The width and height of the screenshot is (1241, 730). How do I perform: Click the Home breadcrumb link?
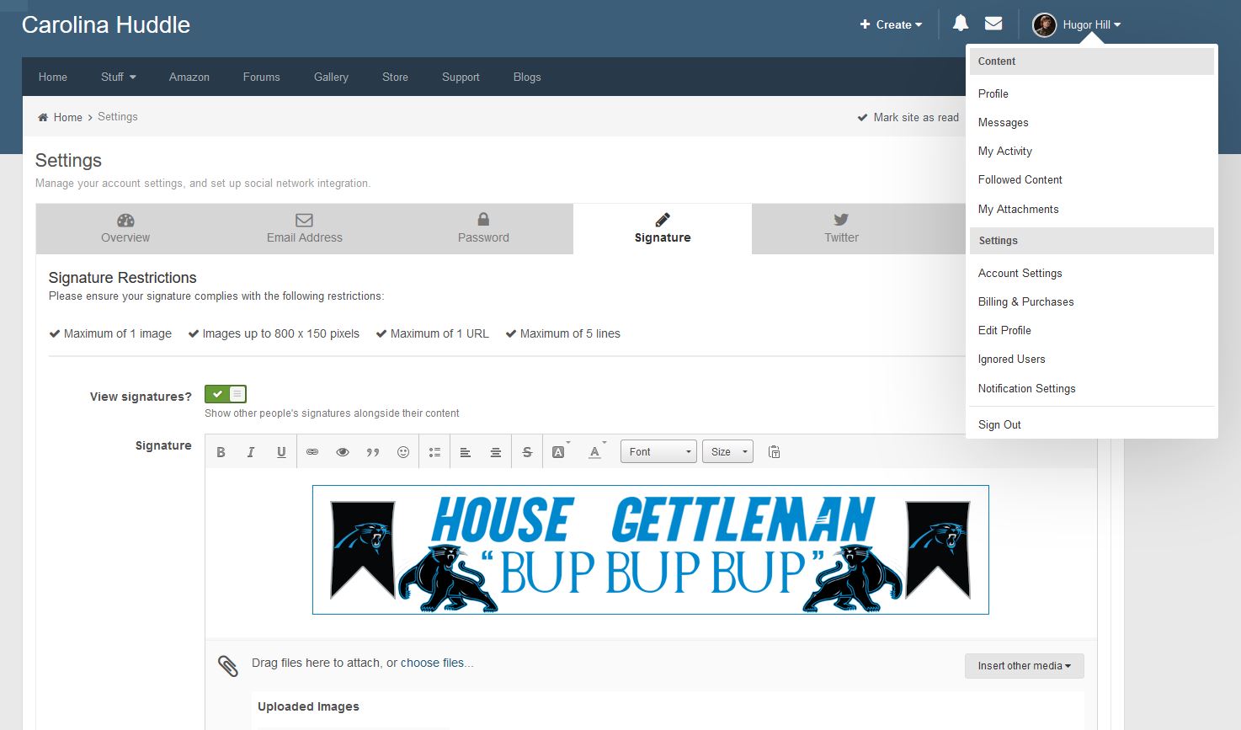click(68, 117)
